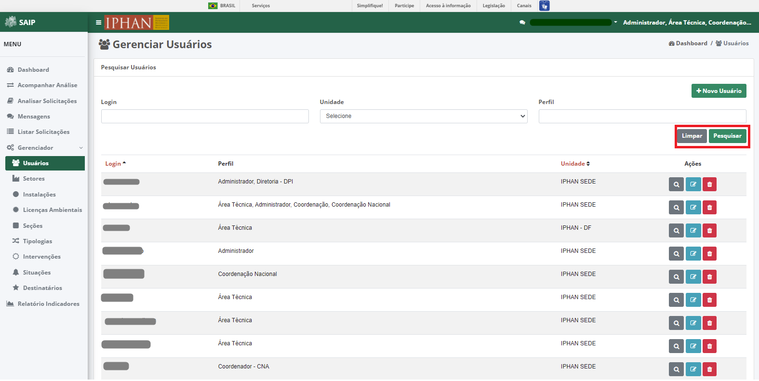759x381 pixels.
Task: Focus the Perfil search field
Action: click(x=642, y=116)
